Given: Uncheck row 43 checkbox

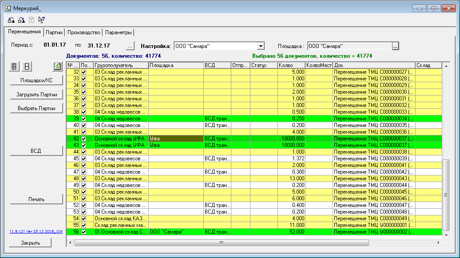Looking at the screenshot, I should pyautogui.click(x=83, y=145).
